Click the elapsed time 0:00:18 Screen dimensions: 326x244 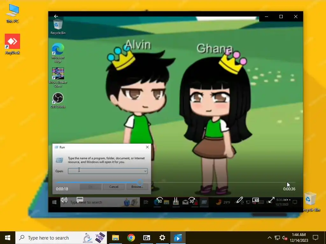tap(62, 189)
